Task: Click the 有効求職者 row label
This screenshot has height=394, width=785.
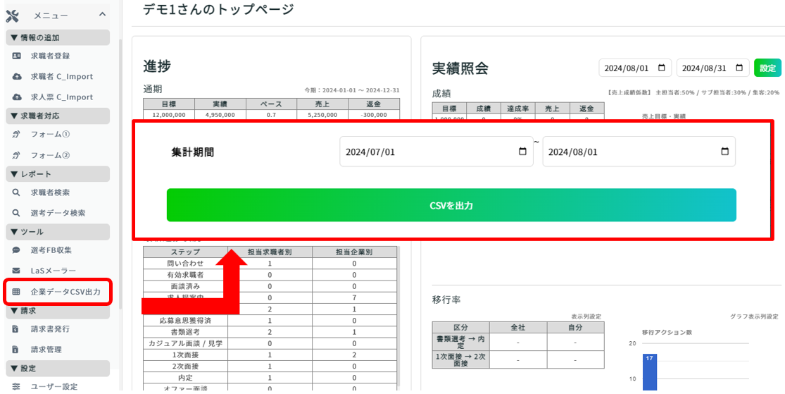Action: (185, 275)
